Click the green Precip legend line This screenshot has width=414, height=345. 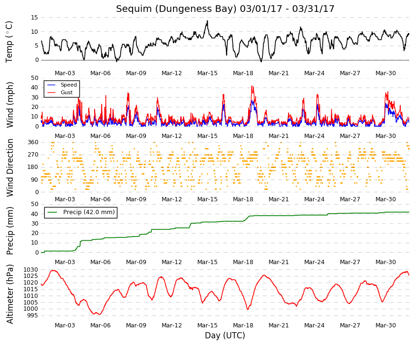(52, 212)
